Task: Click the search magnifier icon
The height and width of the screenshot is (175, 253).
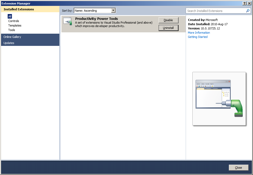Action: point(248,11)
